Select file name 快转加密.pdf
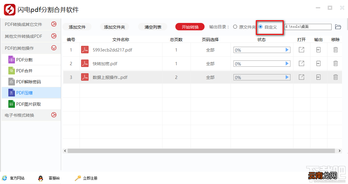The image size is (348, 184). coord(105,64)
